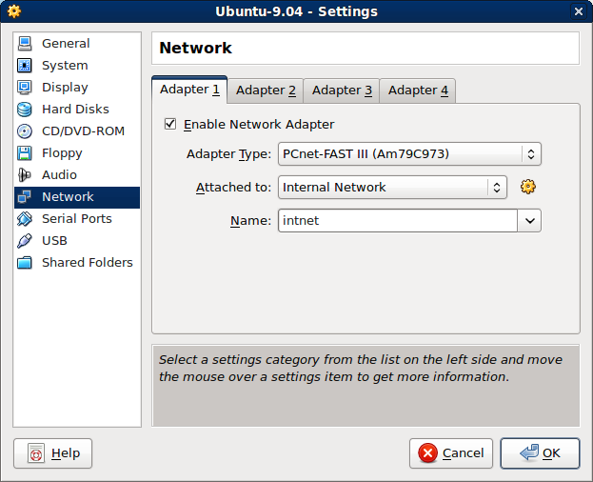Toggle Enable Network Adapter checkbox

click(x=170, y=124)
